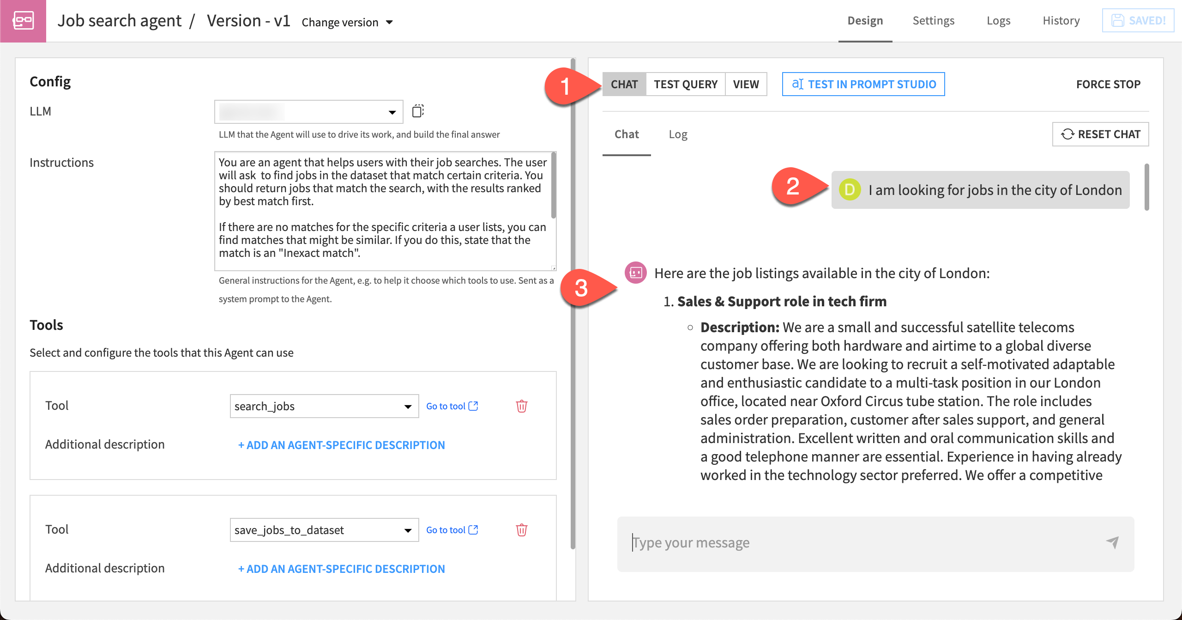Click the save icon inside the SAVED! indicator
The image size is (1182, 620).
(x=1117, y=20)
